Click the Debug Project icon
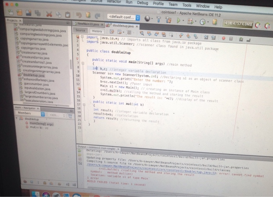 190,21
